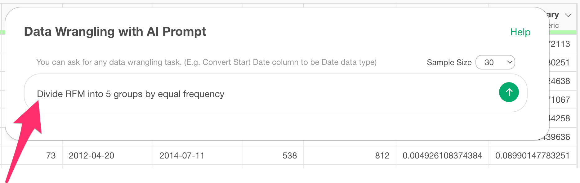The height and width of the screenshot is (183, 580).
Task: Select the cell containing 2012-04-20
Action: coord(91,155)
